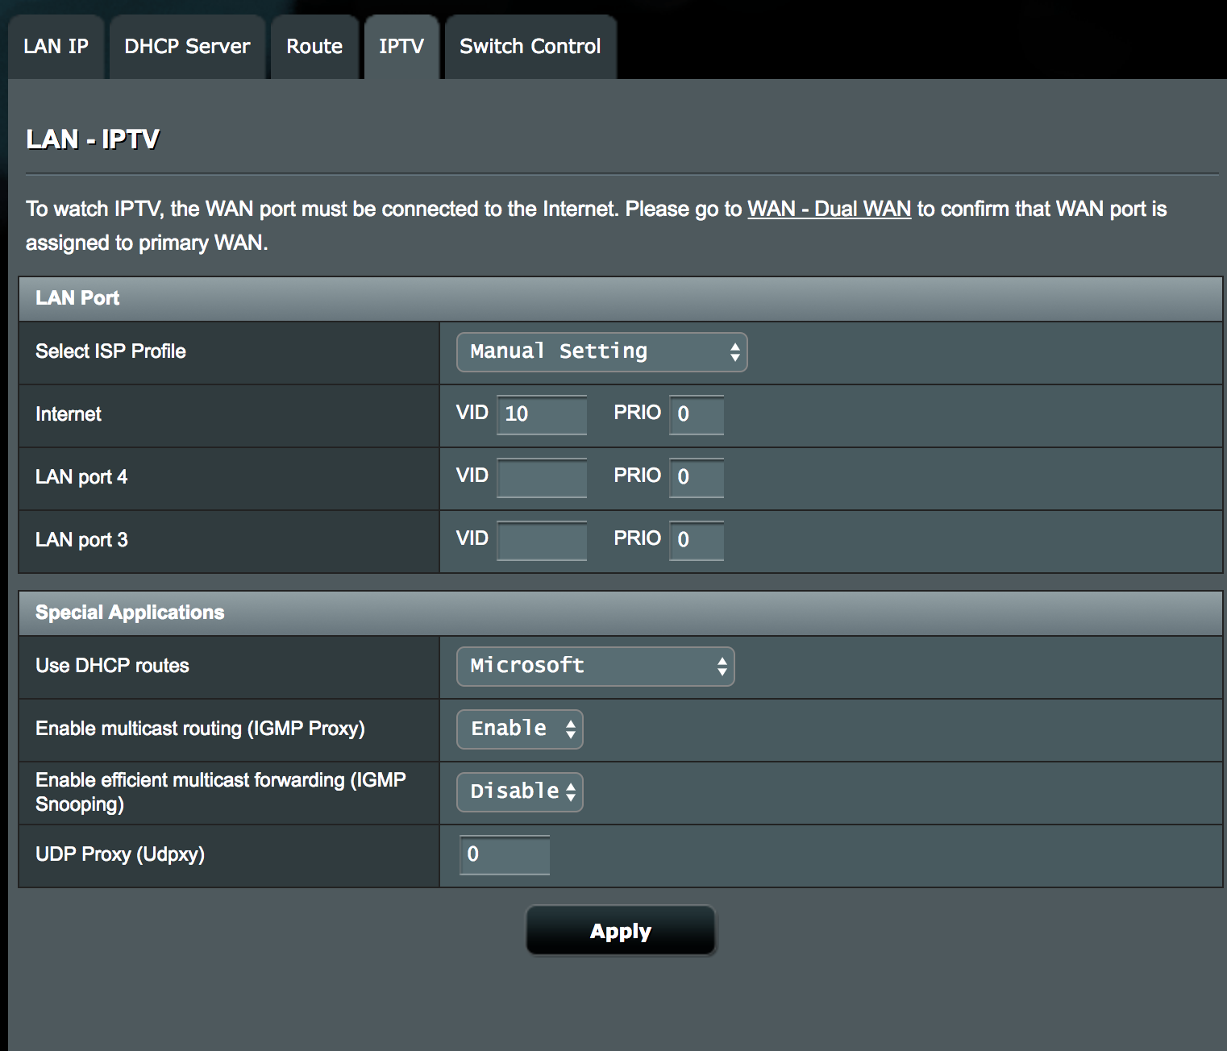This screenshot has height=1051, width=1227.
Task: Click the LAN Port section header
Action: (x=77, y=298)
